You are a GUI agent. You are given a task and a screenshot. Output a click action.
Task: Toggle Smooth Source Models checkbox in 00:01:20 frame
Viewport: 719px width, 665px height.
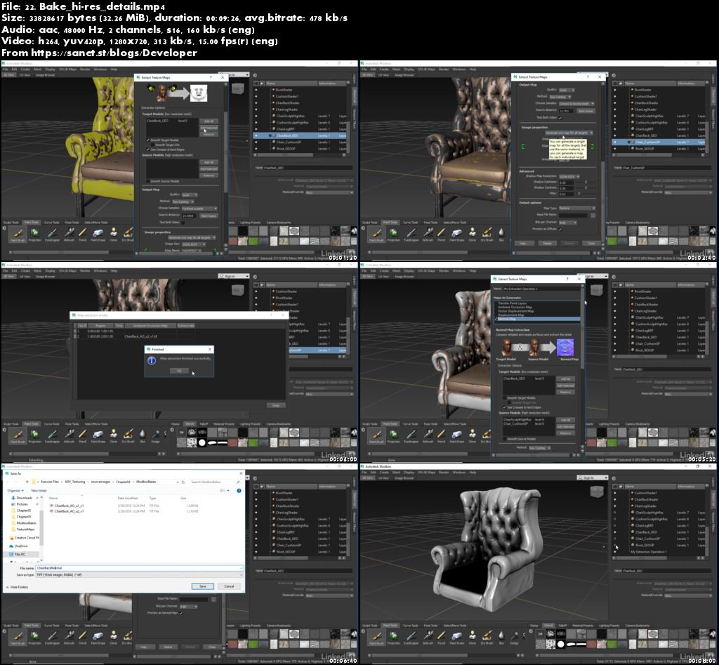tap(147, 181)
